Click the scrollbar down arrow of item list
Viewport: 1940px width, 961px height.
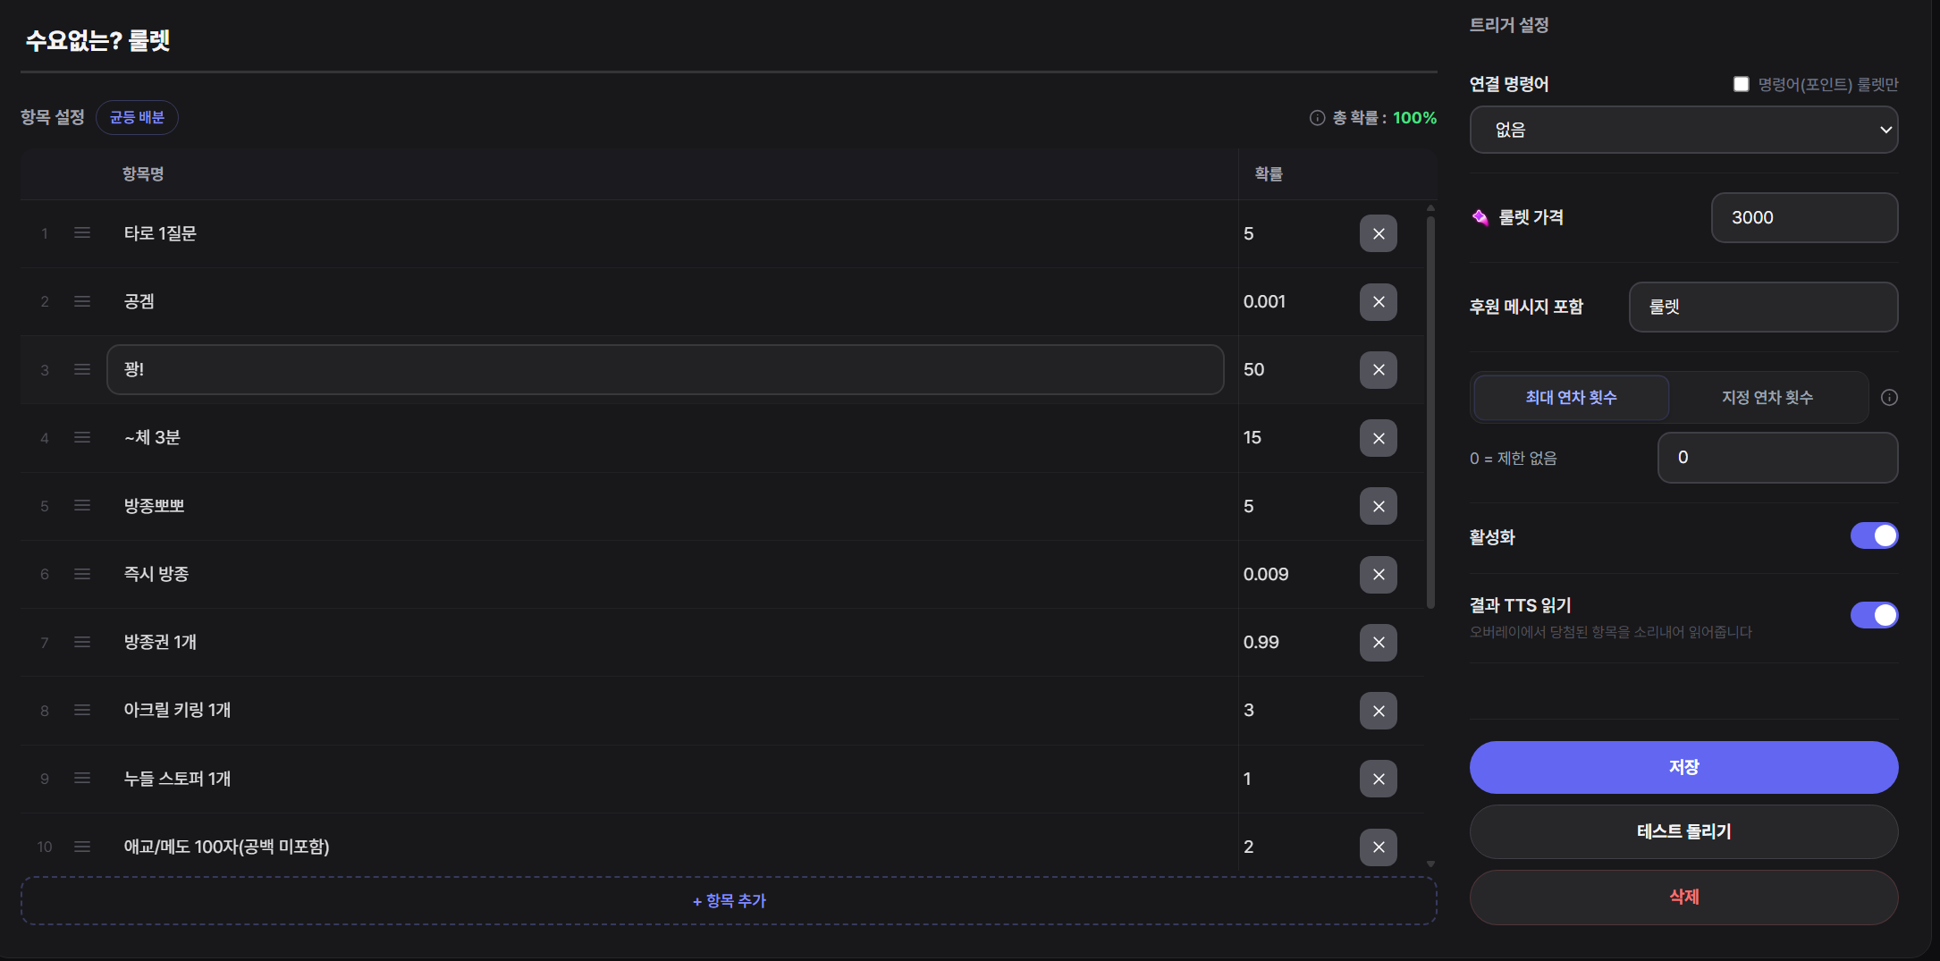(1430, 864)
